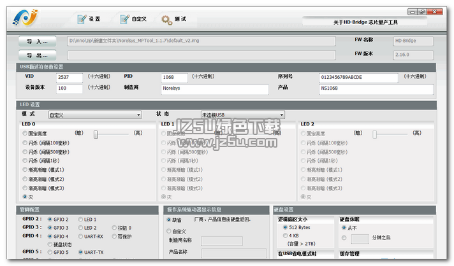Click the FW 名称 field HD-Bridge
The image size is (454, 266).
click(x=413, y=41)
